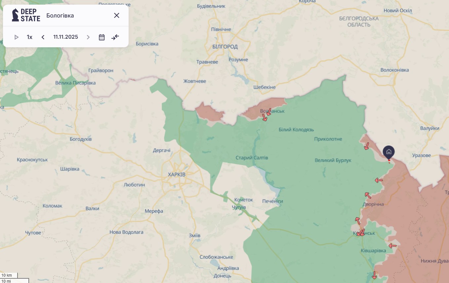Viewport: 449px width, 283px height.
Task: Click the attack arrow just above Дворічна
Action: point(368,195)
